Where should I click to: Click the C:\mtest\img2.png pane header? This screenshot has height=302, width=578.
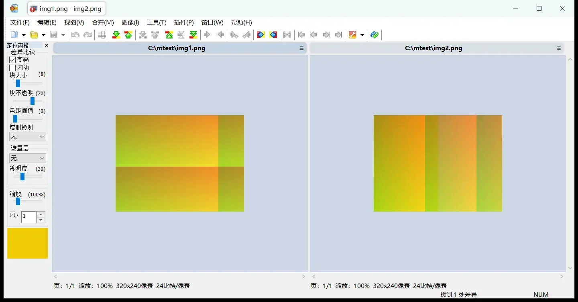pos(437,48)
